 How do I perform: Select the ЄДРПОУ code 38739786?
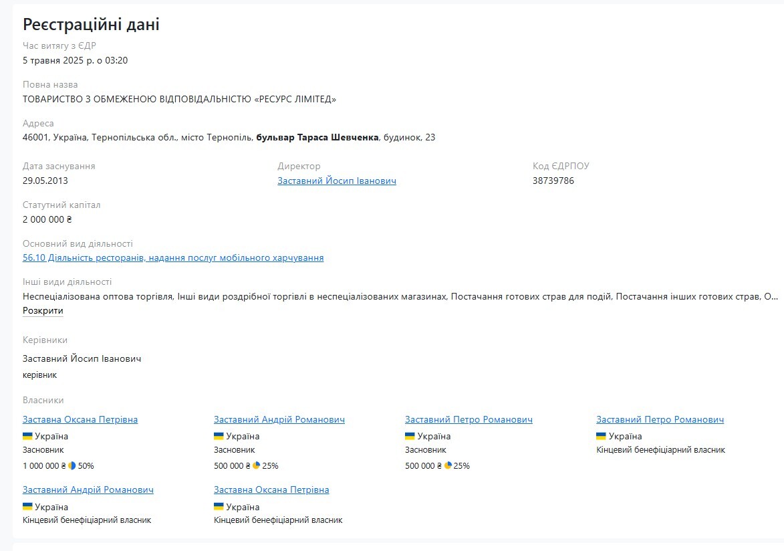pos(553,181)
